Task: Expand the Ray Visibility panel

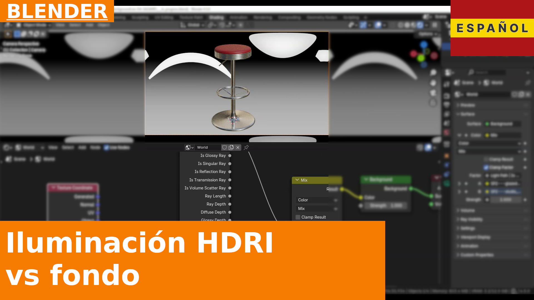Action: point(492,219)
